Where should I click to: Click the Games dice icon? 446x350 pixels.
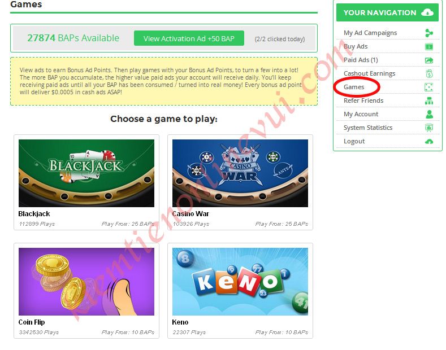(428, 87)
